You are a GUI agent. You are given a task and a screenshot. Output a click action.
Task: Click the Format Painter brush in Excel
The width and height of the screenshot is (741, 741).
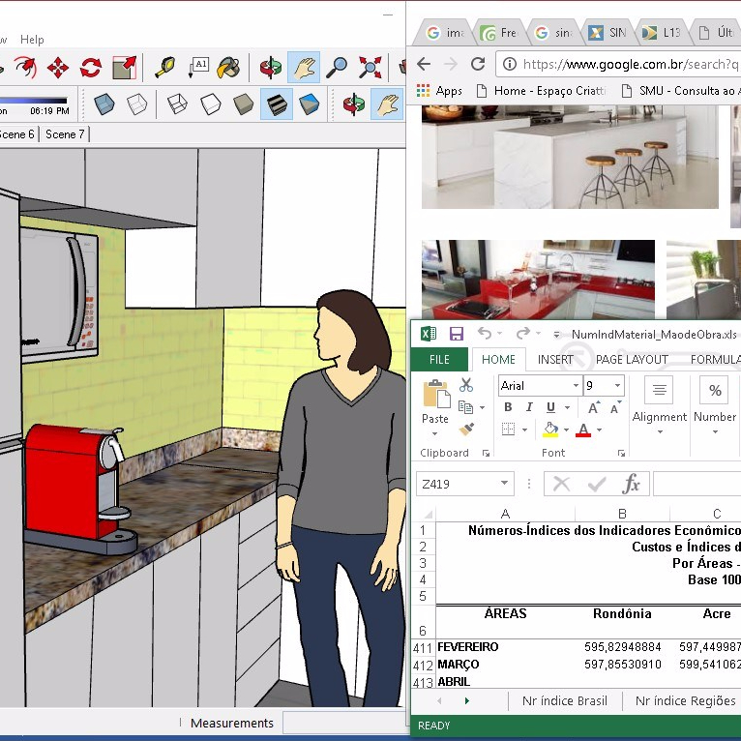pos(466,430)
